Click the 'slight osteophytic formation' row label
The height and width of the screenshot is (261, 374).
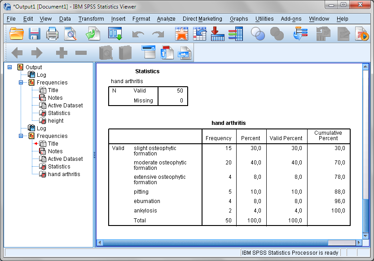coord(155,151)
